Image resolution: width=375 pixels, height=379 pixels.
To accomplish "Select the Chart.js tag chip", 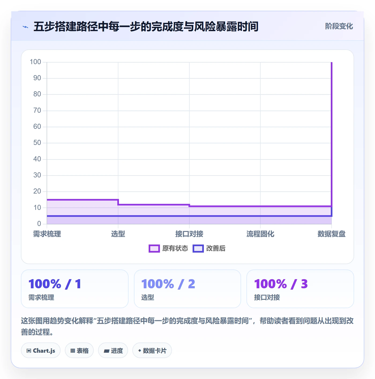I will (x=41, y=351).
